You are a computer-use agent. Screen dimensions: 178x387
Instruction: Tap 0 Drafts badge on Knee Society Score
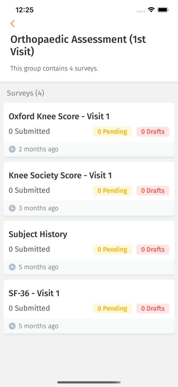tap(153, 191)
